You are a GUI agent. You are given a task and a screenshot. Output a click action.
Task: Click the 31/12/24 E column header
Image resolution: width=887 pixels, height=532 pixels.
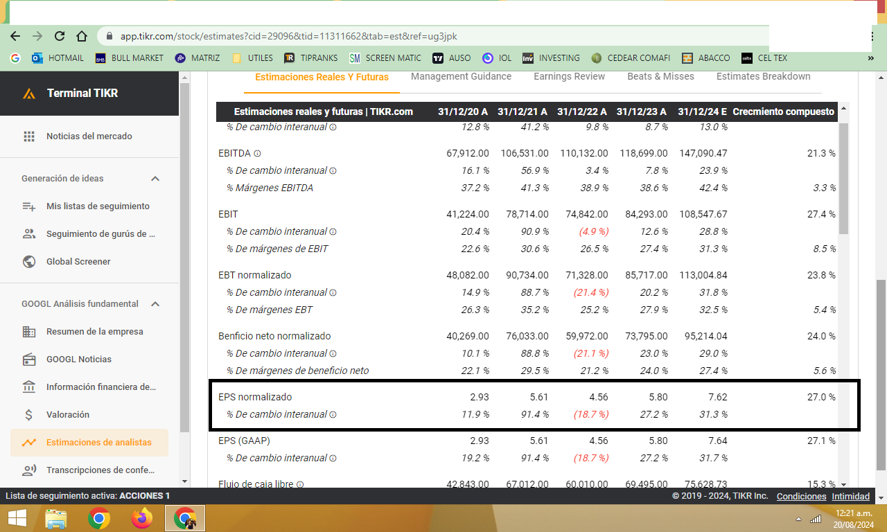point(703,112)
